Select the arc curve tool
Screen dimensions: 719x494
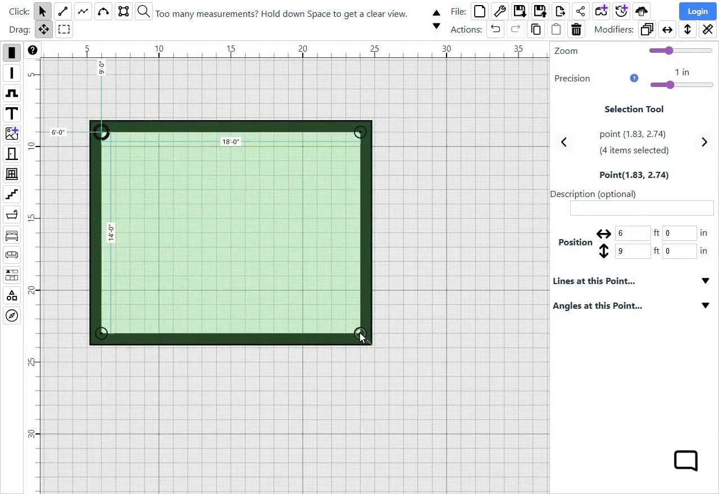(x=103, y=11)
